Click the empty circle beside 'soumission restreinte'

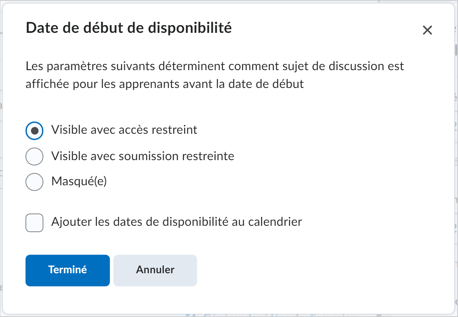pos(34,156)
